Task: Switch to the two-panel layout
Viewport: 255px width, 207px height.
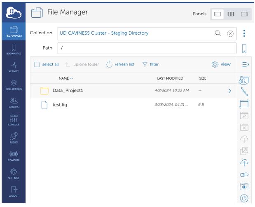Action: pyautogui.click(x=231, y=14)
